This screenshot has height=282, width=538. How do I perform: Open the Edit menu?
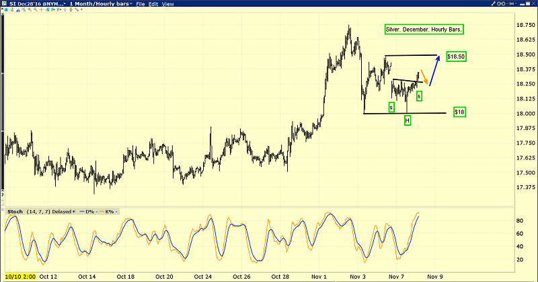pos(153,4)
